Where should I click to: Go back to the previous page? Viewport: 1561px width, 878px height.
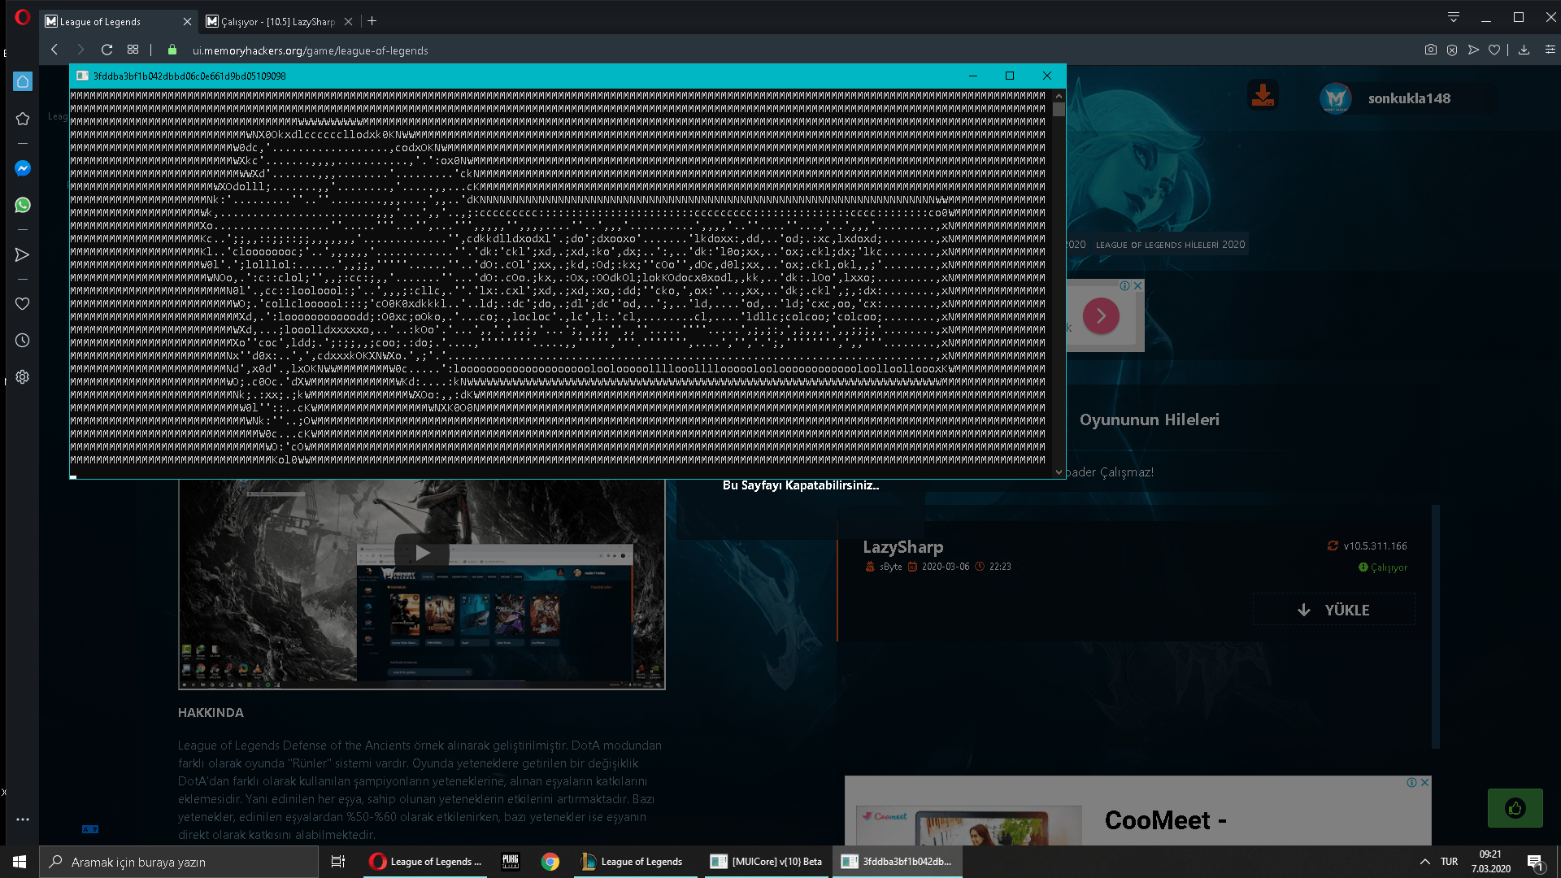coord(54,50)
